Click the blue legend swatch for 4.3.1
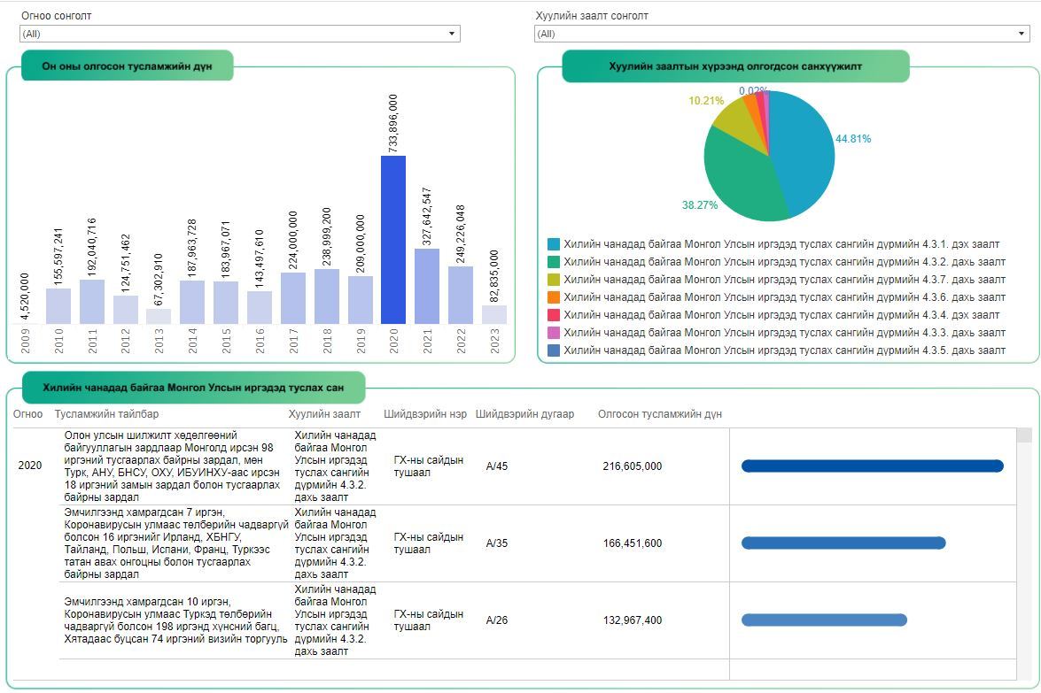This screenshot has height=693, width=1041. (x=554, y=244)
